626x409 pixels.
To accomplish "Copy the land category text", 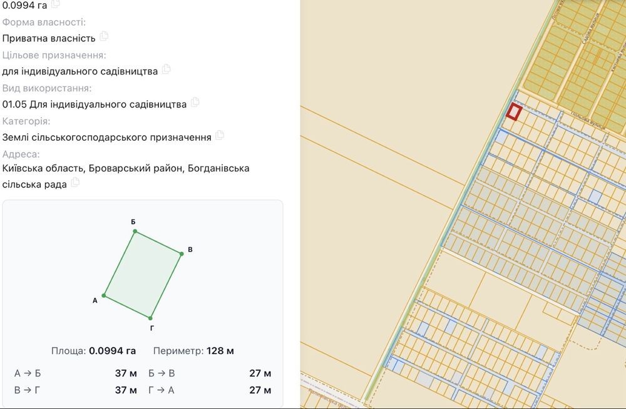I will click(220, 135).
